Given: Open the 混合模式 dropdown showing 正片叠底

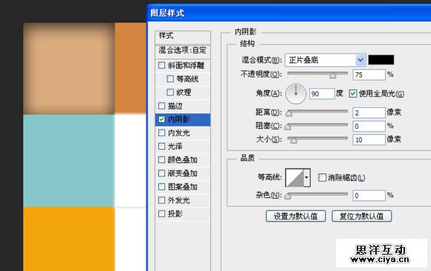Looking at the screenshot, I should (x=325, y=60).
